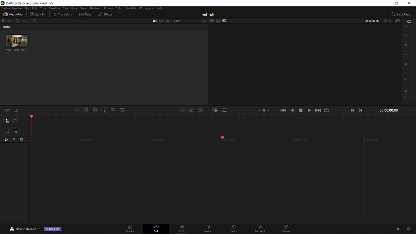Click the Sync Clips icon
416x234 pixels.
click(34, 21)
